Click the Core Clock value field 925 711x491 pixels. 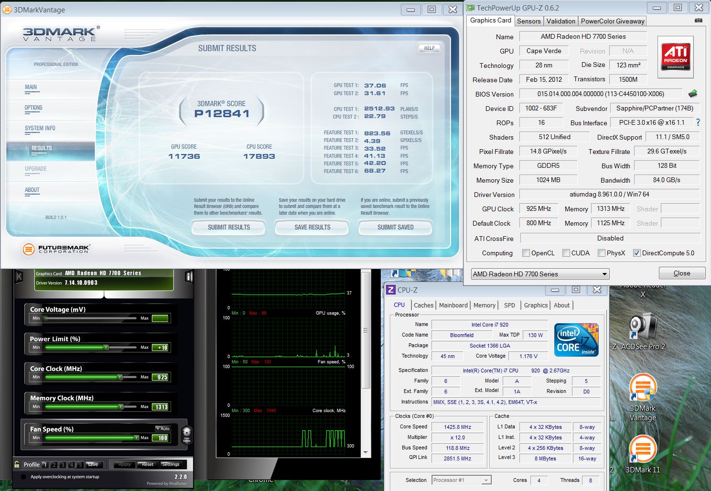161,377
